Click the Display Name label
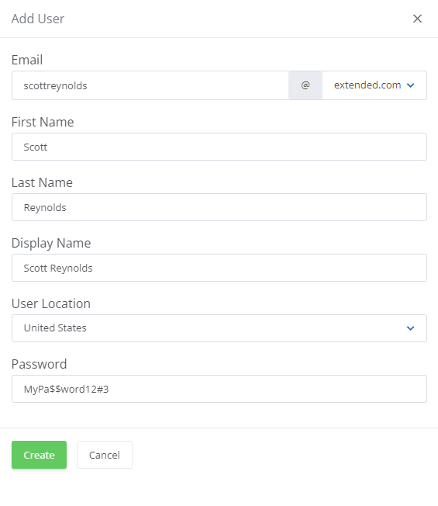Screen dimensions: 438x506 [51, 243]
